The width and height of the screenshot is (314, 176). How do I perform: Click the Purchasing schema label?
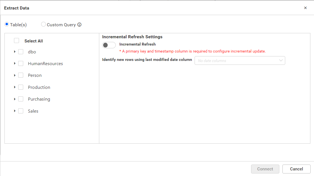point(39,99)
